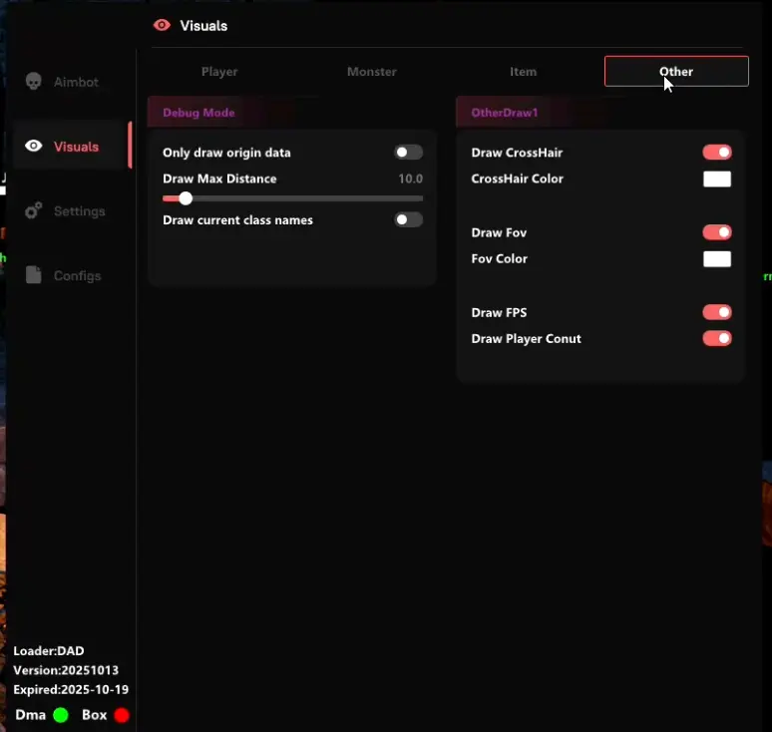The width and height of the screenshot is (772, 732).
Task: Disable Draw FPS toggle
Action: (x=717, y=312)
